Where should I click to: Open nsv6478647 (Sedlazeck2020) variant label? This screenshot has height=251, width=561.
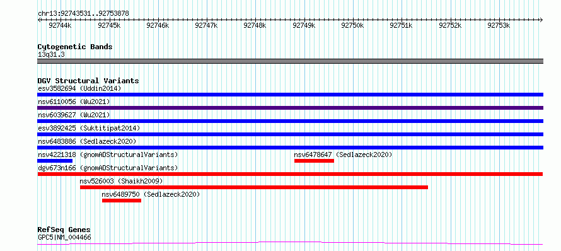343,155
